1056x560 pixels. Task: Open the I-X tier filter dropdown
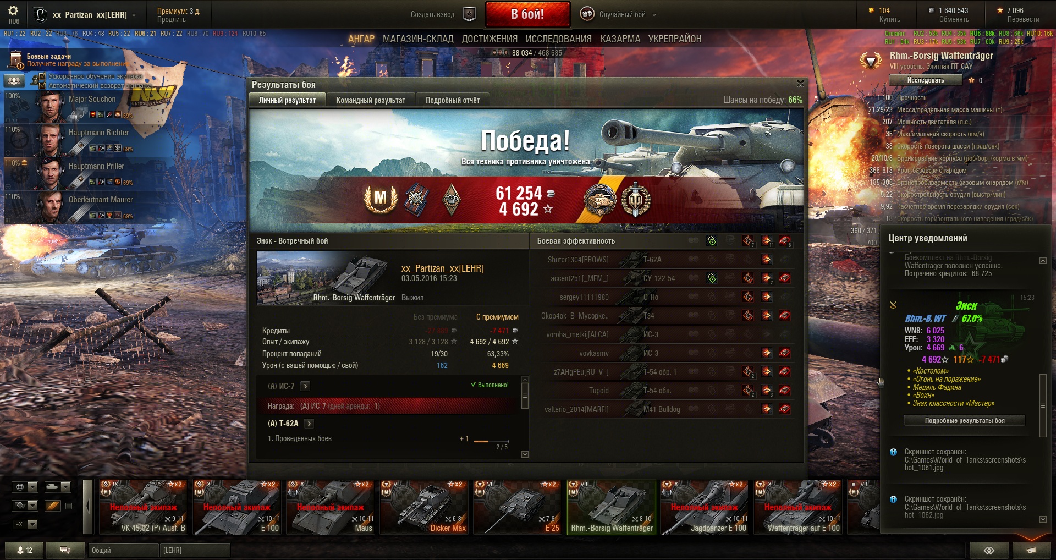coord(25,524)
